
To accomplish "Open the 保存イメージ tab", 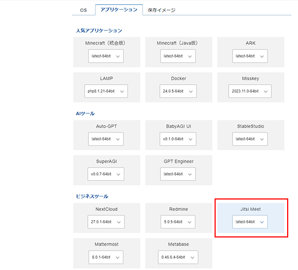I will click(x=161, y=10).
